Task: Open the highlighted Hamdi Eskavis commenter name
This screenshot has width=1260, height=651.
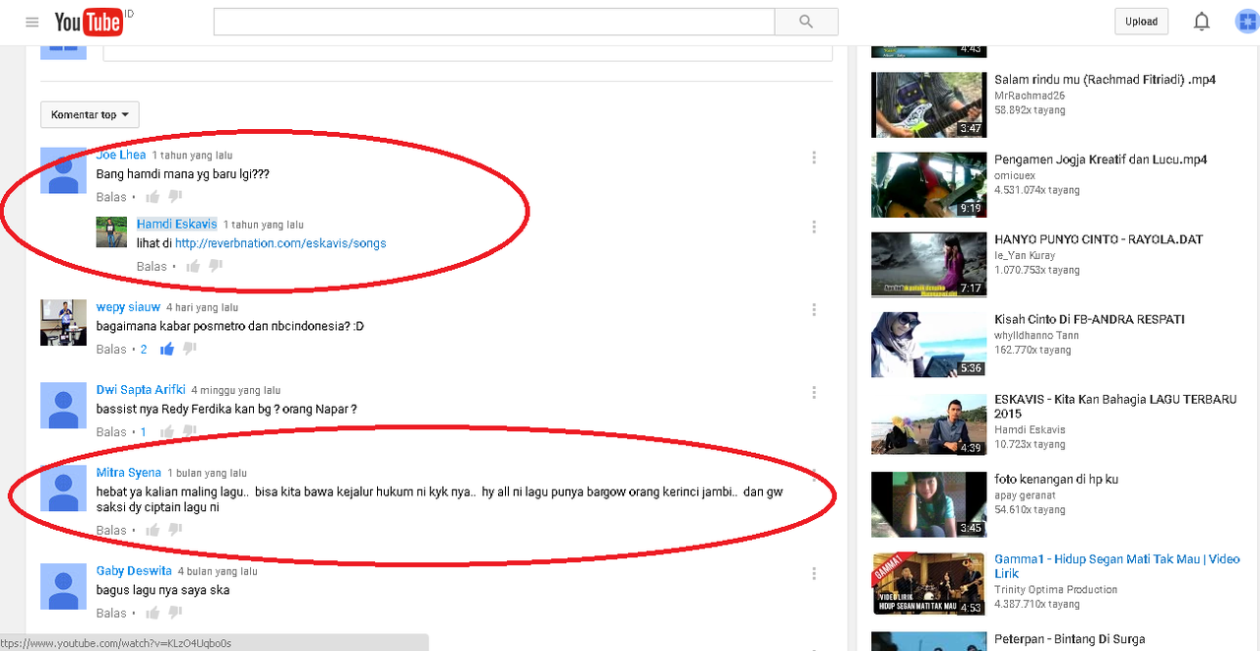Action: 177,224
